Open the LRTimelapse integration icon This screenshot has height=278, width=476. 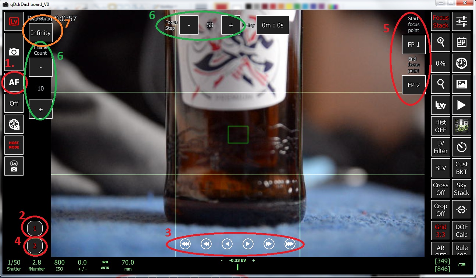pyautogui.click(x=462, y=126)
